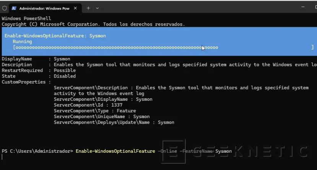Viewport: 317px width, 170px height.
Task: Click the PowerShell icon on the tab
Action: tap(14, 8)
